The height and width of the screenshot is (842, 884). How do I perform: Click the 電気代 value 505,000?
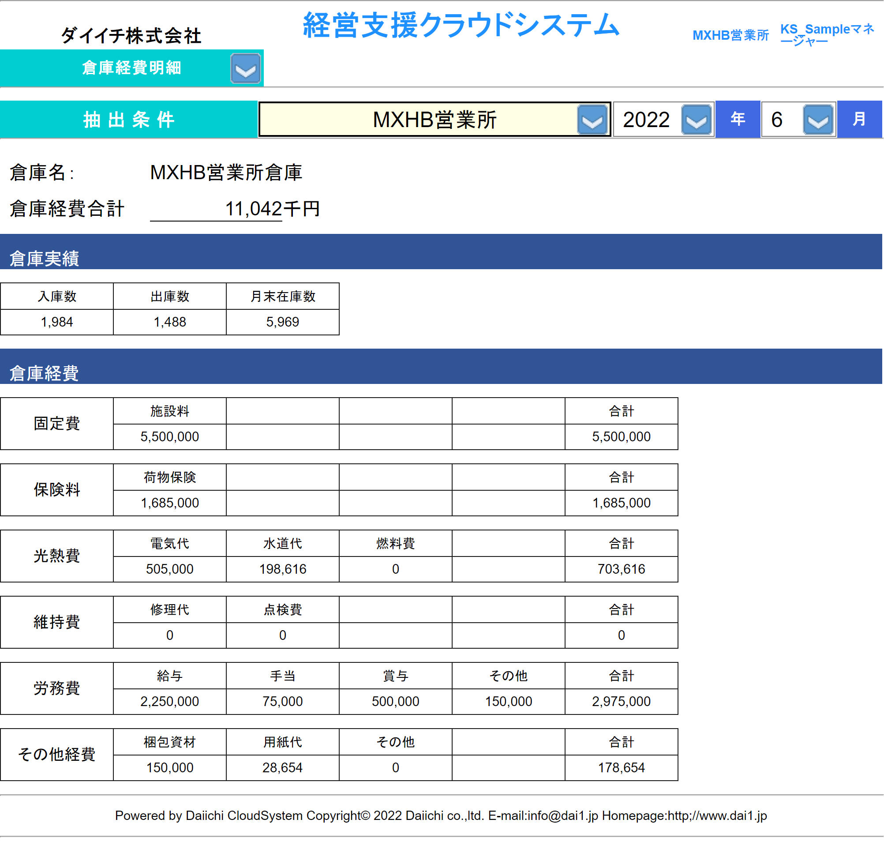(x=170, y=569)
